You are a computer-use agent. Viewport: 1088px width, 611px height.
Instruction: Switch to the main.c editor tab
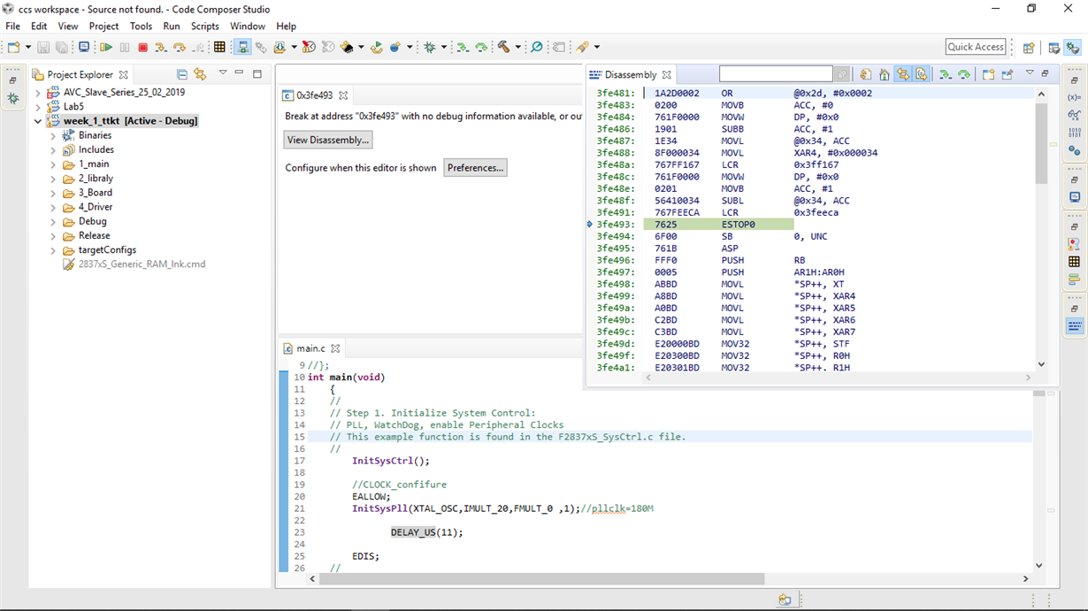click(313, 348)
